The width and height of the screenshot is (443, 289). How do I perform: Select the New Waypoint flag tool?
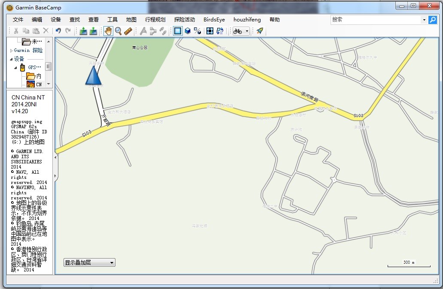click(143, 31)
